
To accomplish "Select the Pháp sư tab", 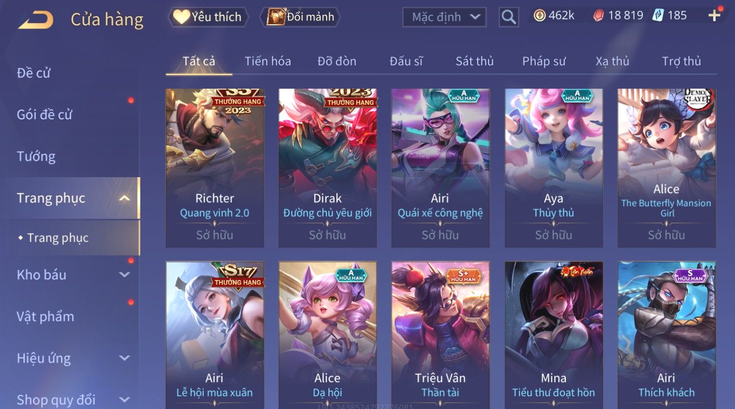I will coord(544,61).
